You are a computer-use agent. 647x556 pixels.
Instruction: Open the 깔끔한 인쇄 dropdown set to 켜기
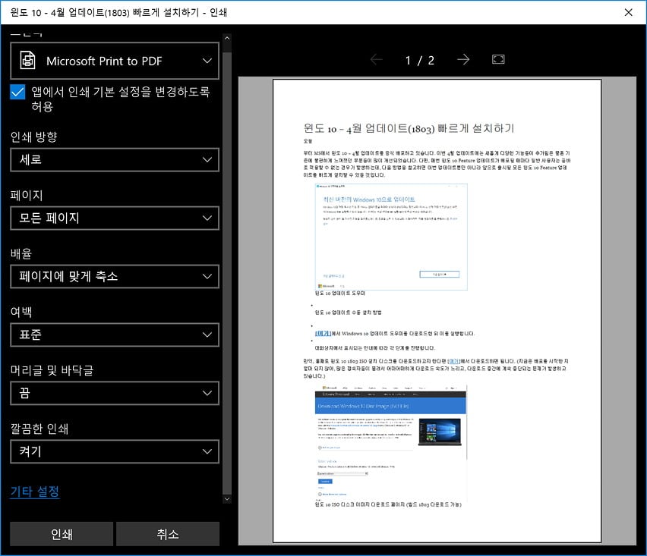pyautogui.click(x=115, y=451)
